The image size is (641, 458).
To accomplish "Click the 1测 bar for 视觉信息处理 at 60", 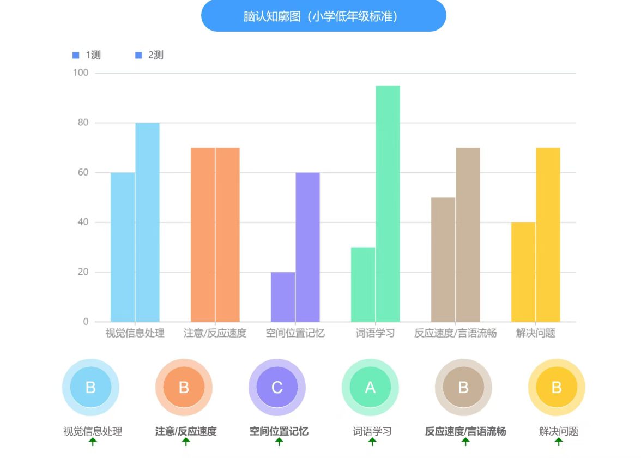I will pyautogui.click(x=123, y=247).
